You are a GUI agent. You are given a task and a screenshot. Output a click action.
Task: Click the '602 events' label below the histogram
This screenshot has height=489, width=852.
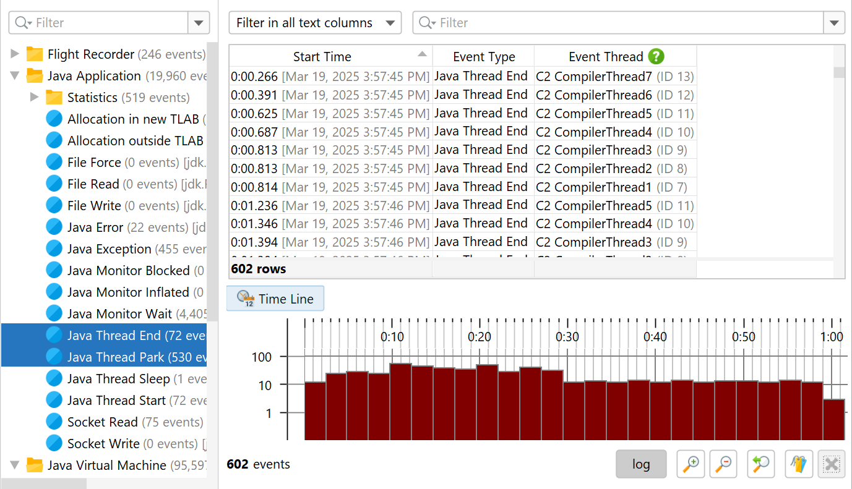pyautogui.click(x=259, y=464)
